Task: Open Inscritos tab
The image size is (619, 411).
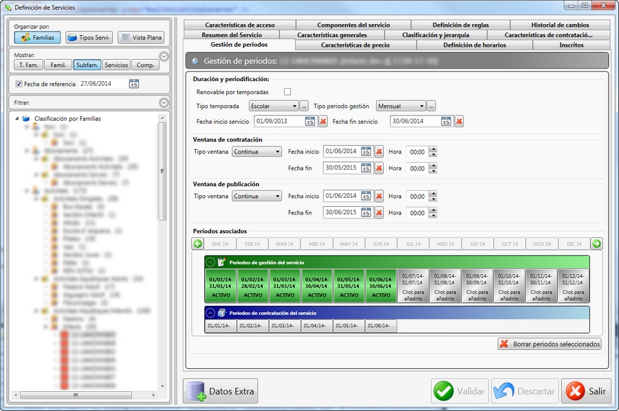Action: click(x=572, y=45)
